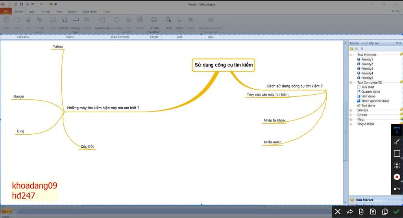The image size is (403, 218).
Task: Collapse the Task Priorities group
Action: coord(351,55)
